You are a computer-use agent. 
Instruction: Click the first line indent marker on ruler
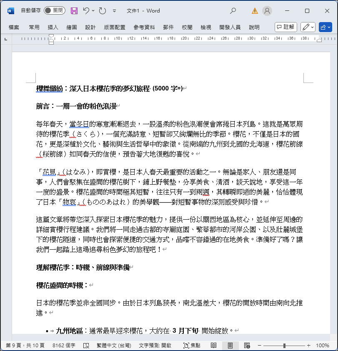click(x=51, y=36)
